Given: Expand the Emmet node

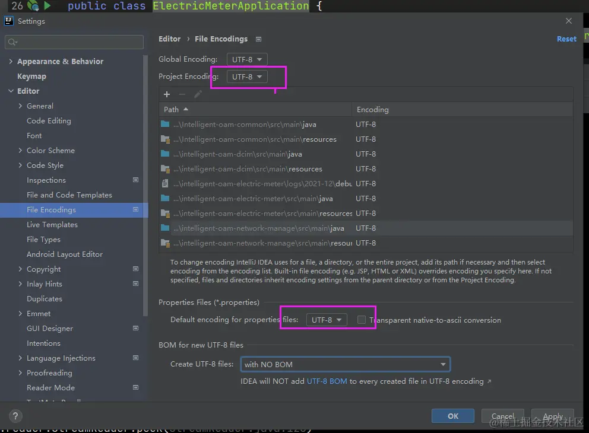Looking at the screenshot, I should click(x=20, y=313).
